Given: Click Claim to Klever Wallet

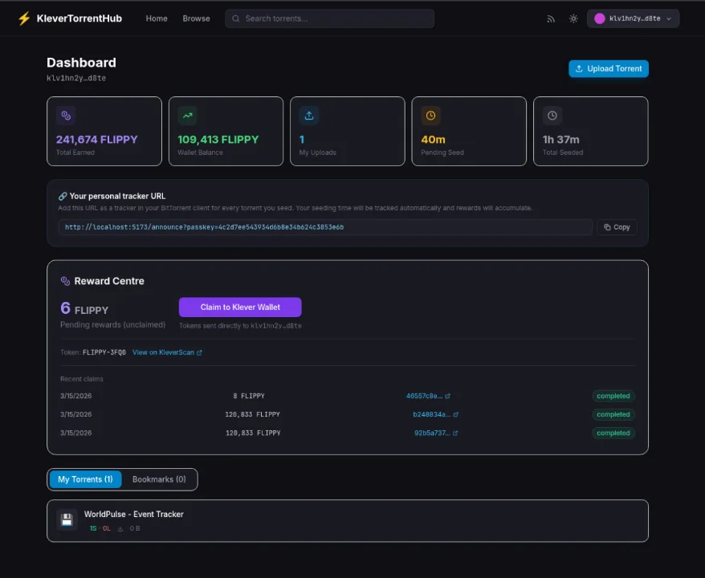Looking at the screenshot, I should pos(239,307).
